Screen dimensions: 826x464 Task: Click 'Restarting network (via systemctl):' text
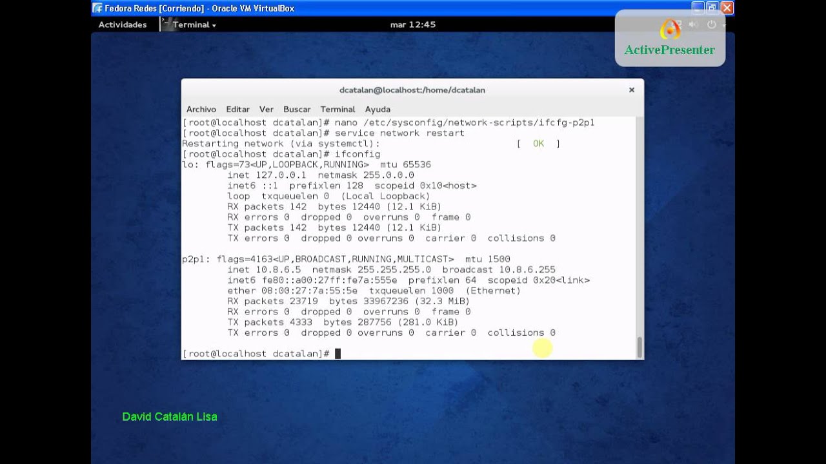click(281, 144)
